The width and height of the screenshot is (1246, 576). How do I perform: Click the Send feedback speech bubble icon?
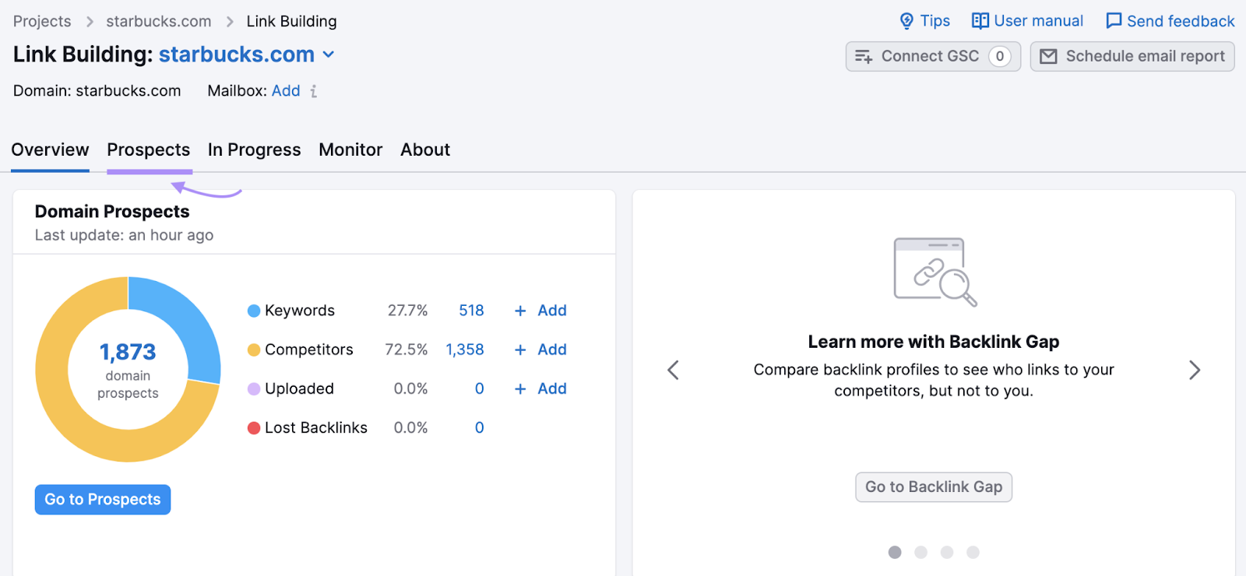click(1114, 21)
